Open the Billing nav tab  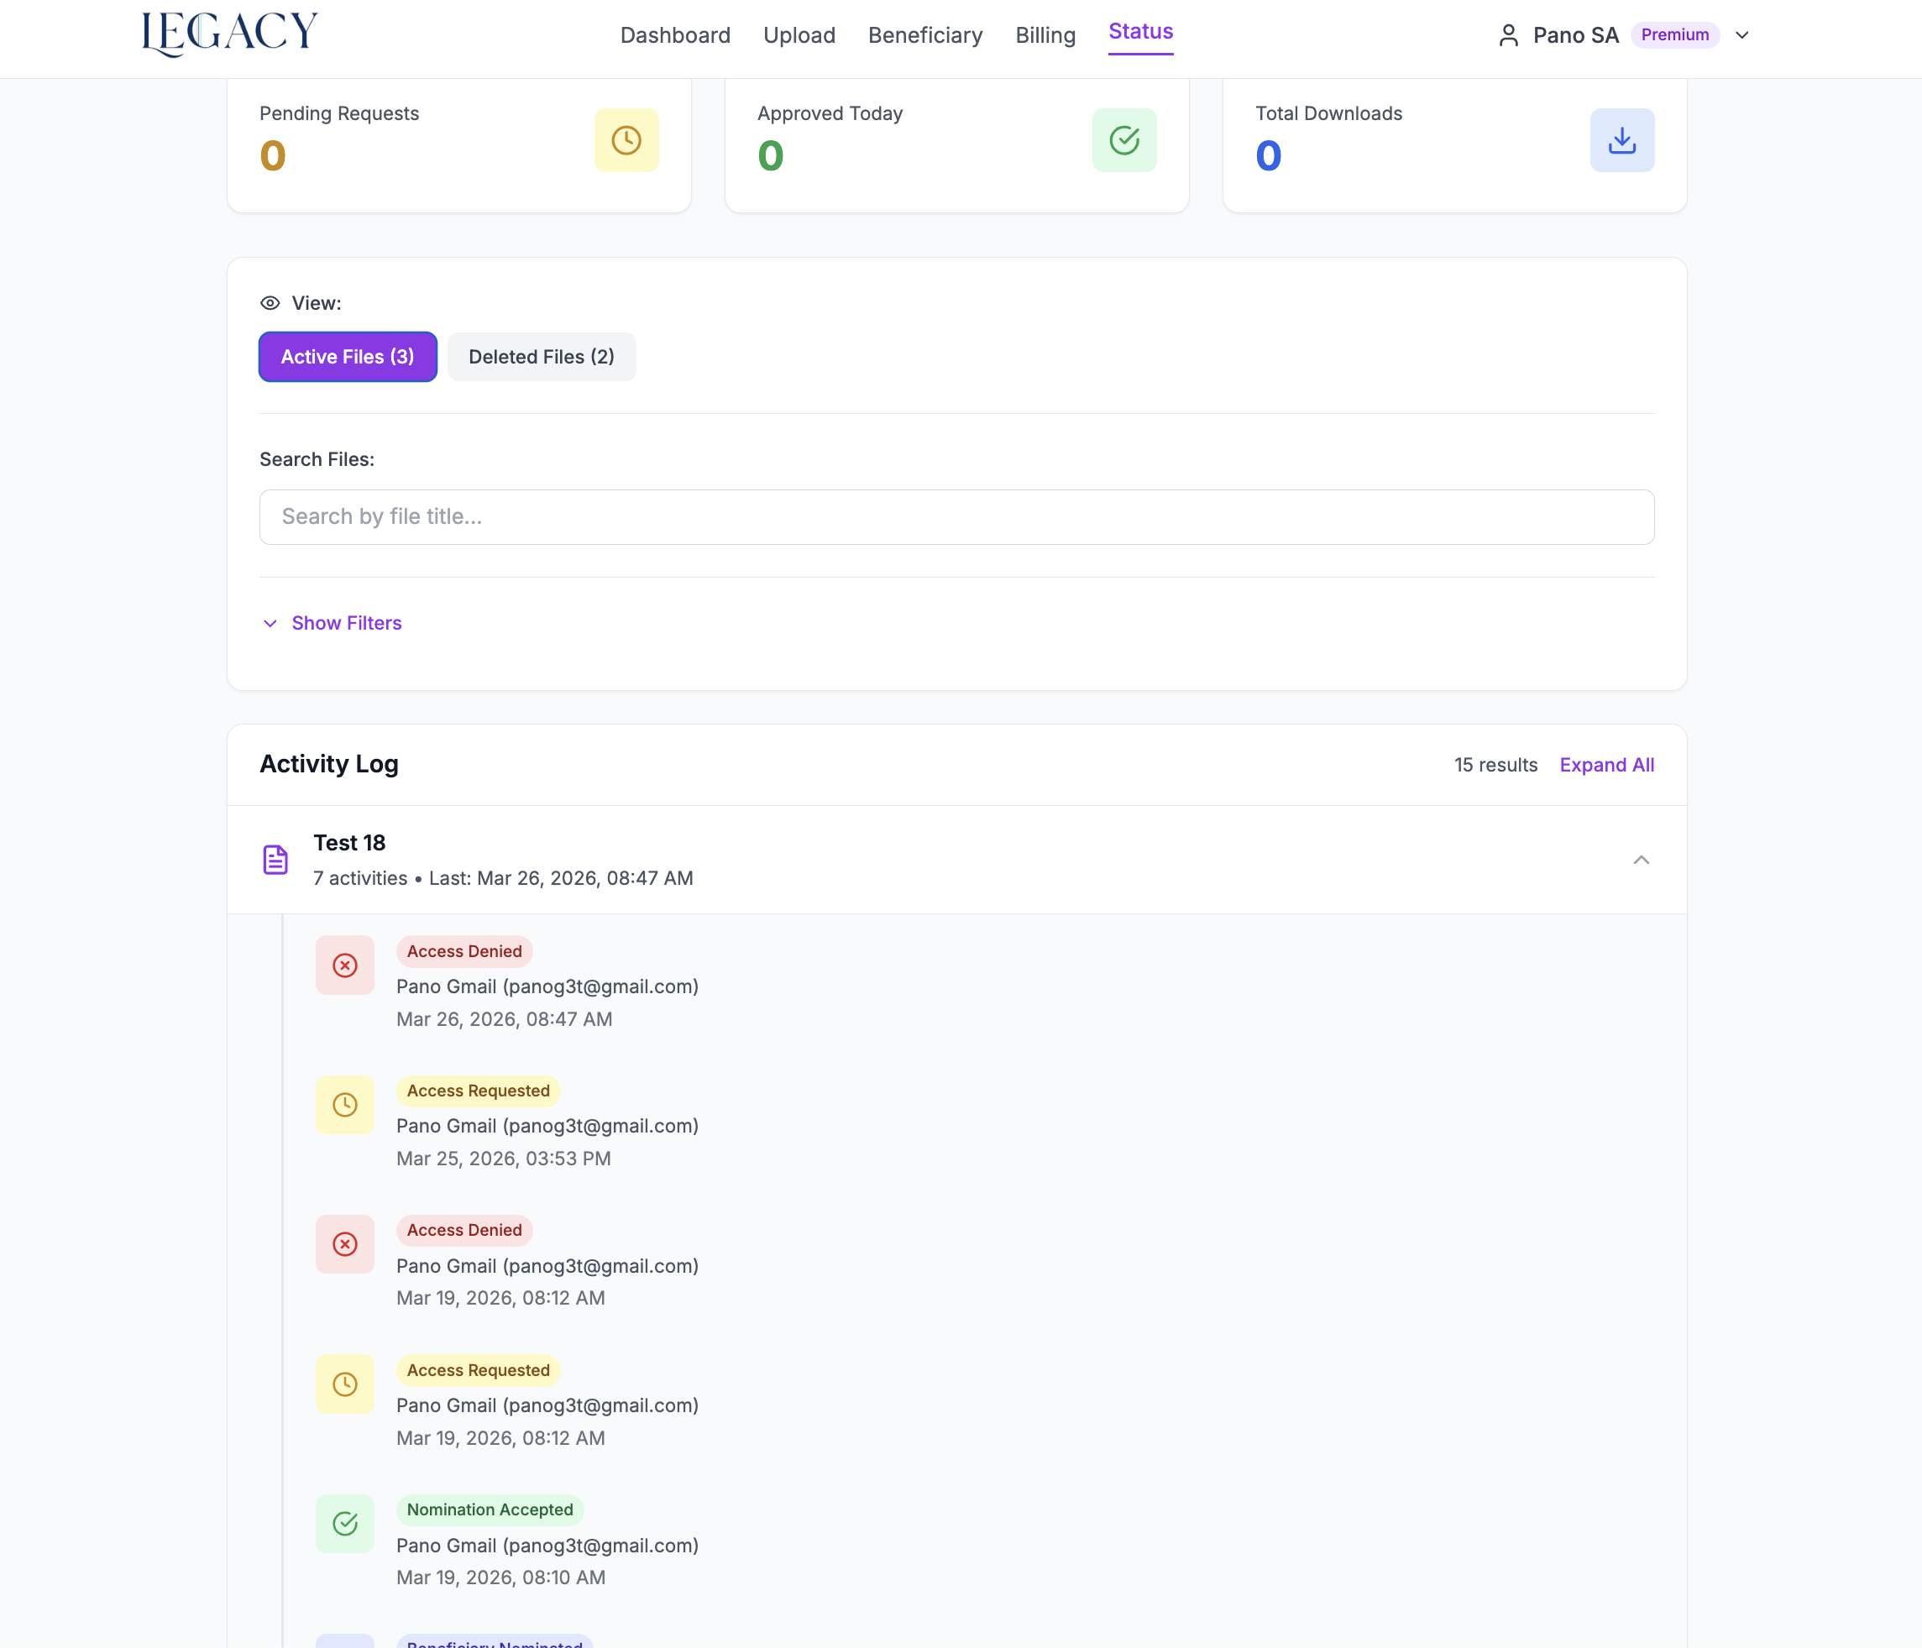[x=1045, y=35]
